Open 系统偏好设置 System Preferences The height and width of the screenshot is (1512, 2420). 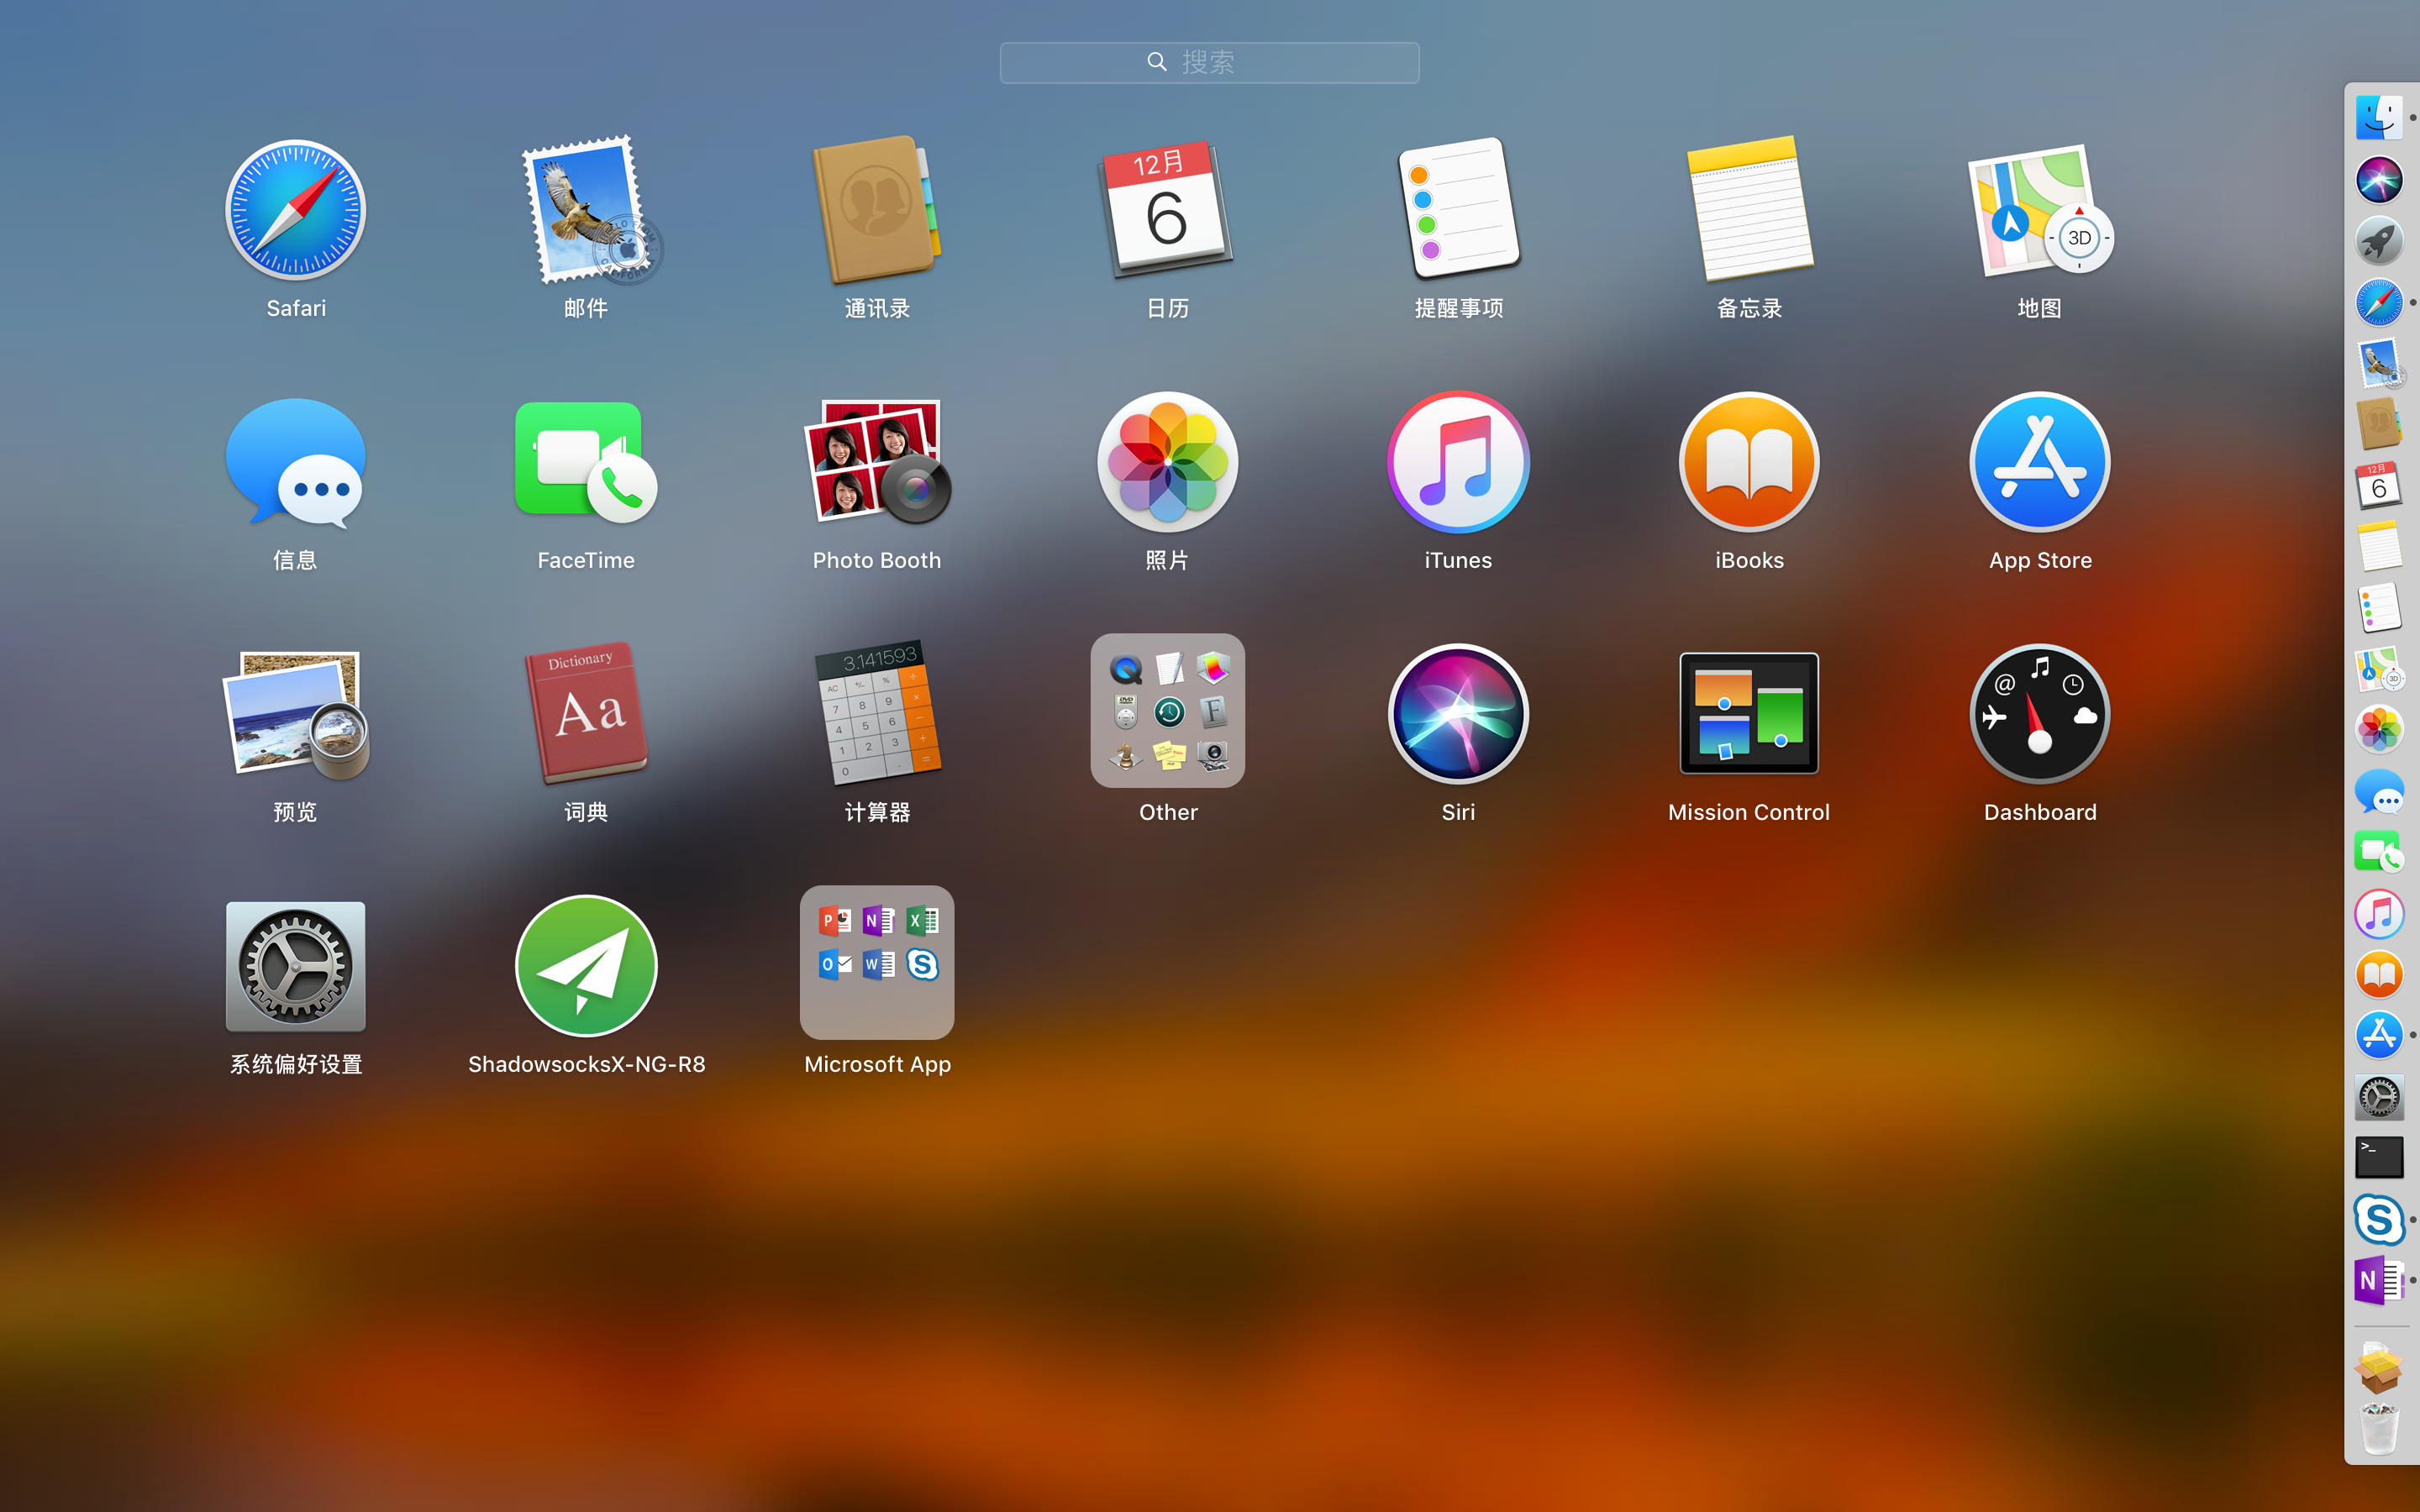pos(292,967)
